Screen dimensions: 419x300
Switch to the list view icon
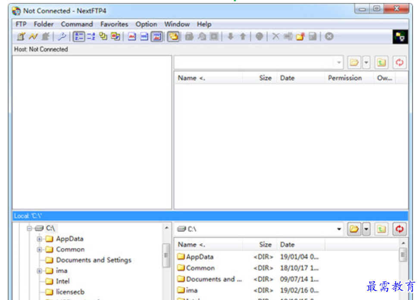pyautogui.click(x=91, y=37)
